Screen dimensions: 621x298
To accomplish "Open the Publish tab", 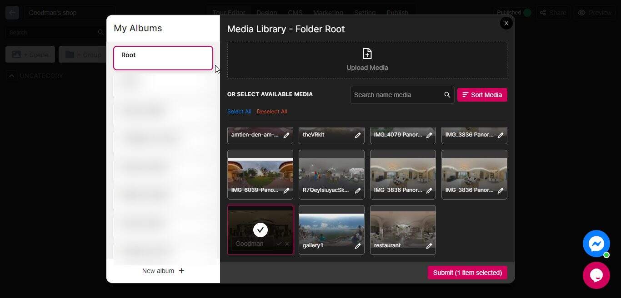I will [398, 13].
